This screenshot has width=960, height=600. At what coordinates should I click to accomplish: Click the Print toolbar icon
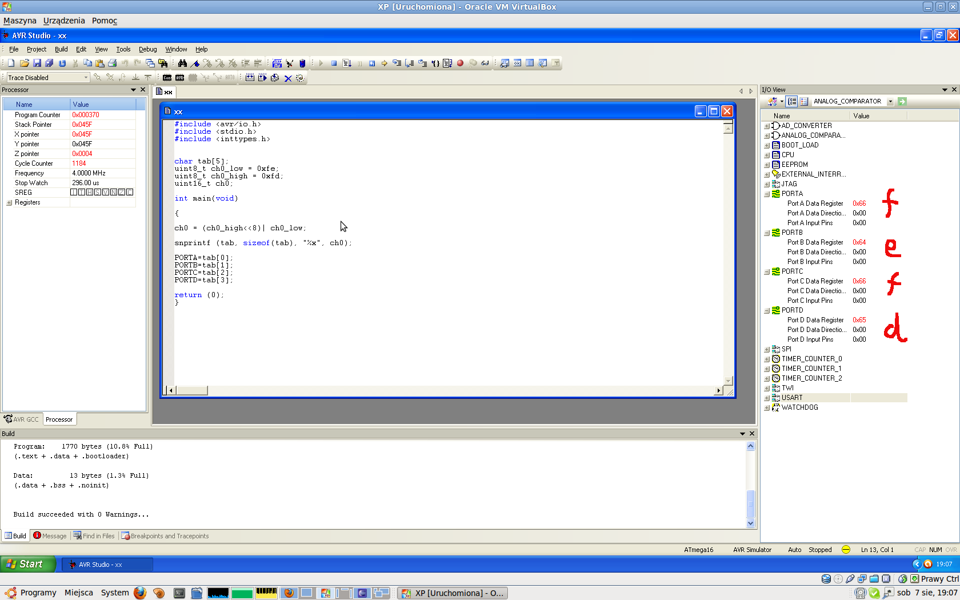(x=113, y=63)
